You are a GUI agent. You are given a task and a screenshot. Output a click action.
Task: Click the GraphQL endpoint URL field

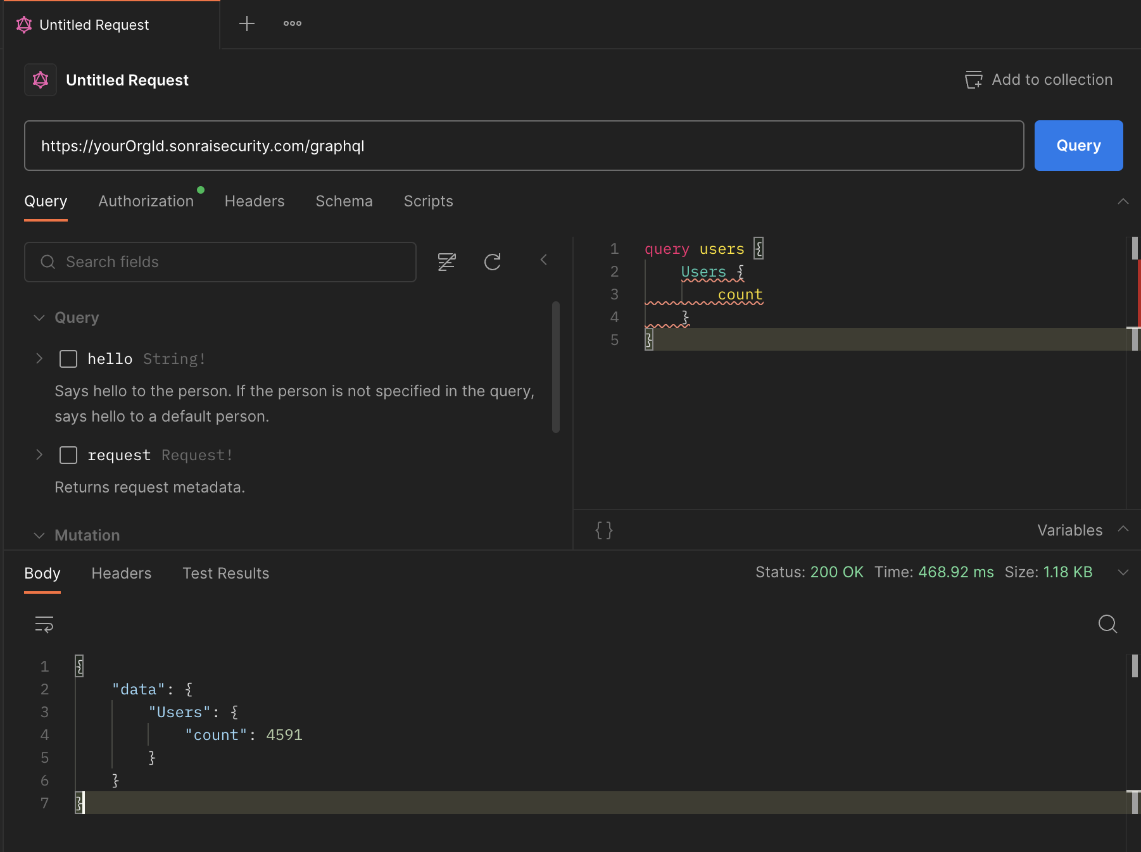524,146
